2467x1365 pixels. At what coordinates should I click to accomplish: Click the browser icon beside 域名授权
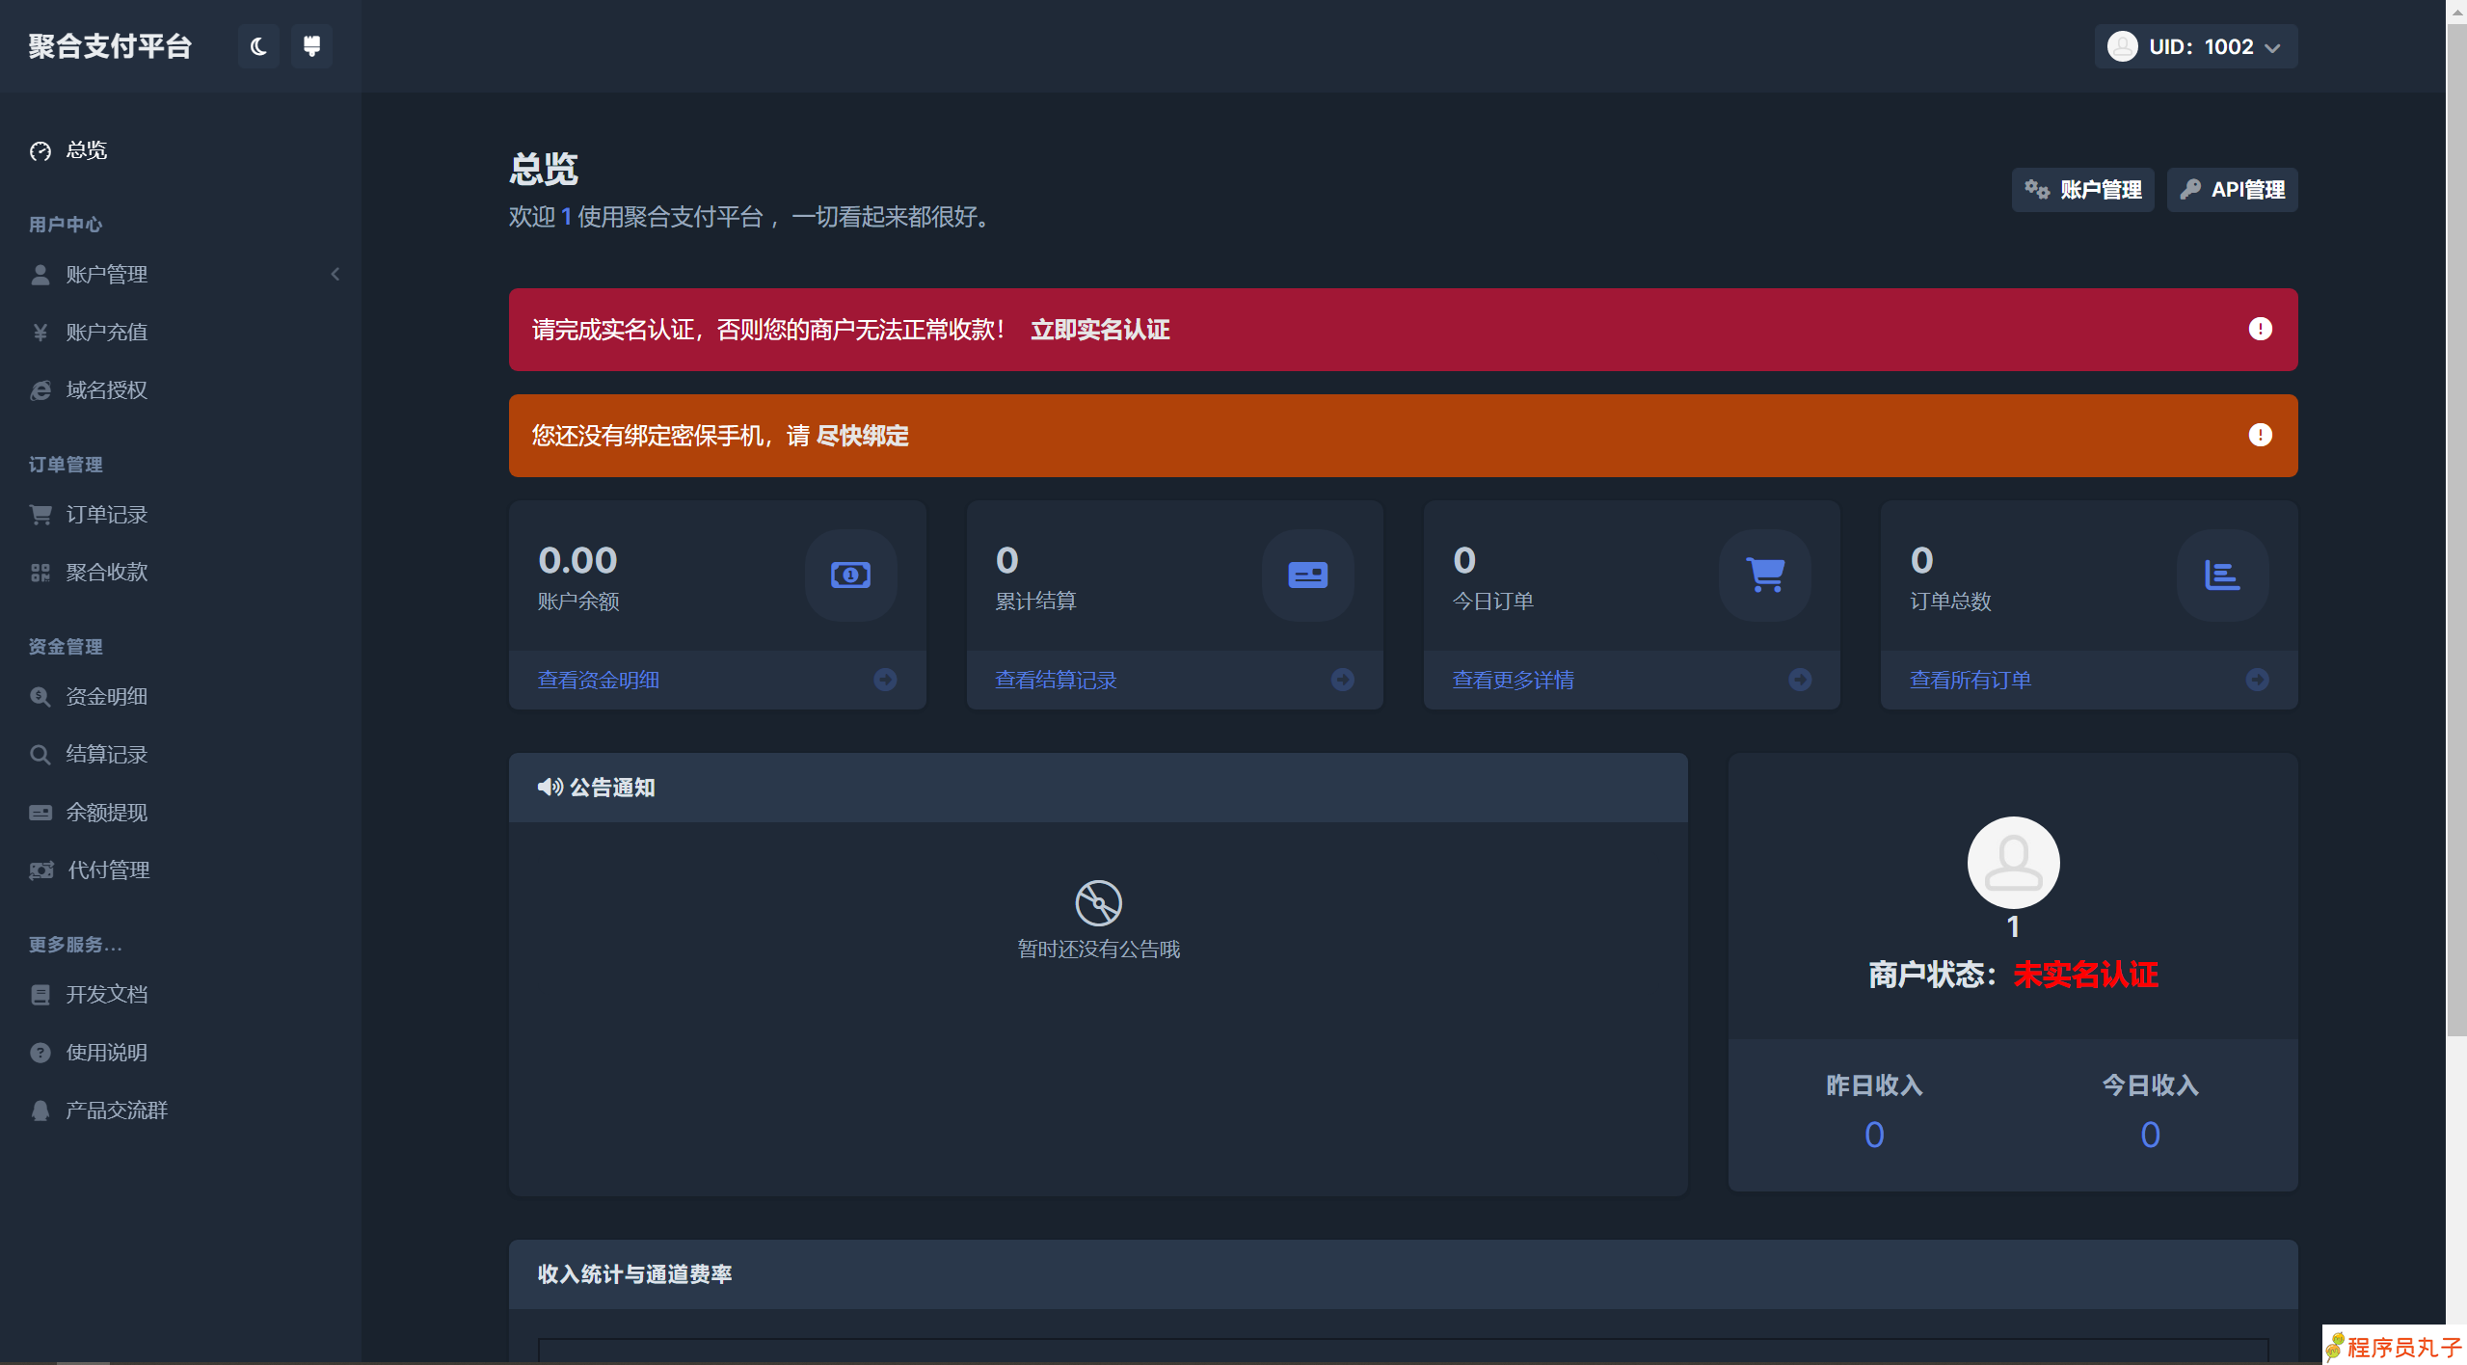(x=40, y=390)
